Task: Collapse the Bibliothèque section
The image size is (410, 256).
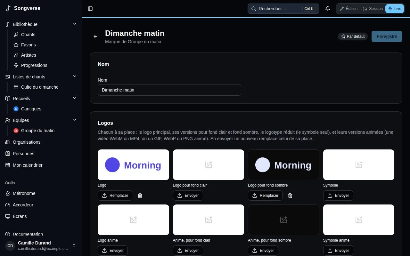Action: point(75,24)
